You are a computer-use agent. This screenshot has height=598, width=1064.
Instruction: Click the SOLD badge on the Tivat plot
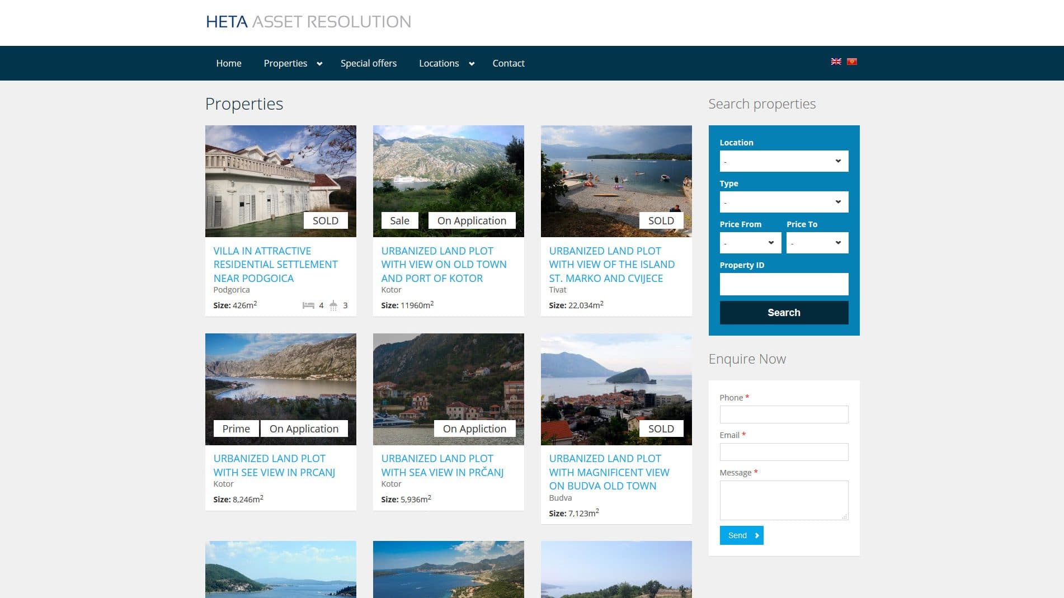point(661,220)
